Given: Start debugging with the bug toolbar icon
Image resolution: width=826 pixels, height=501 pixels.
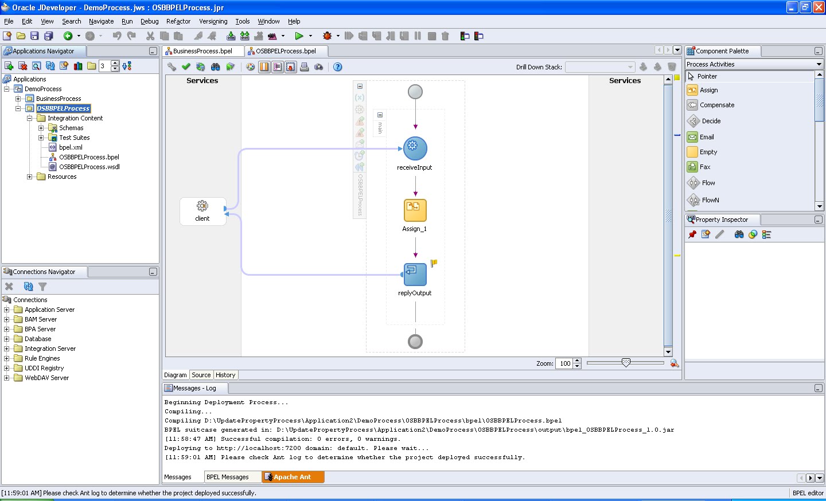Looking at the screenshot, I should pos(326,36).
